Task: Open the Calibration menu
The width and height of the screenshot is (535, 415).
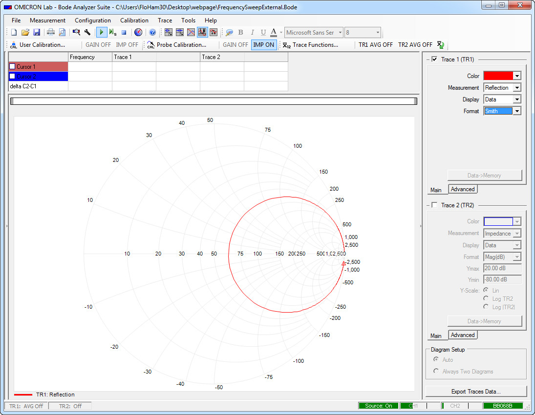Action: pos(134,20)
